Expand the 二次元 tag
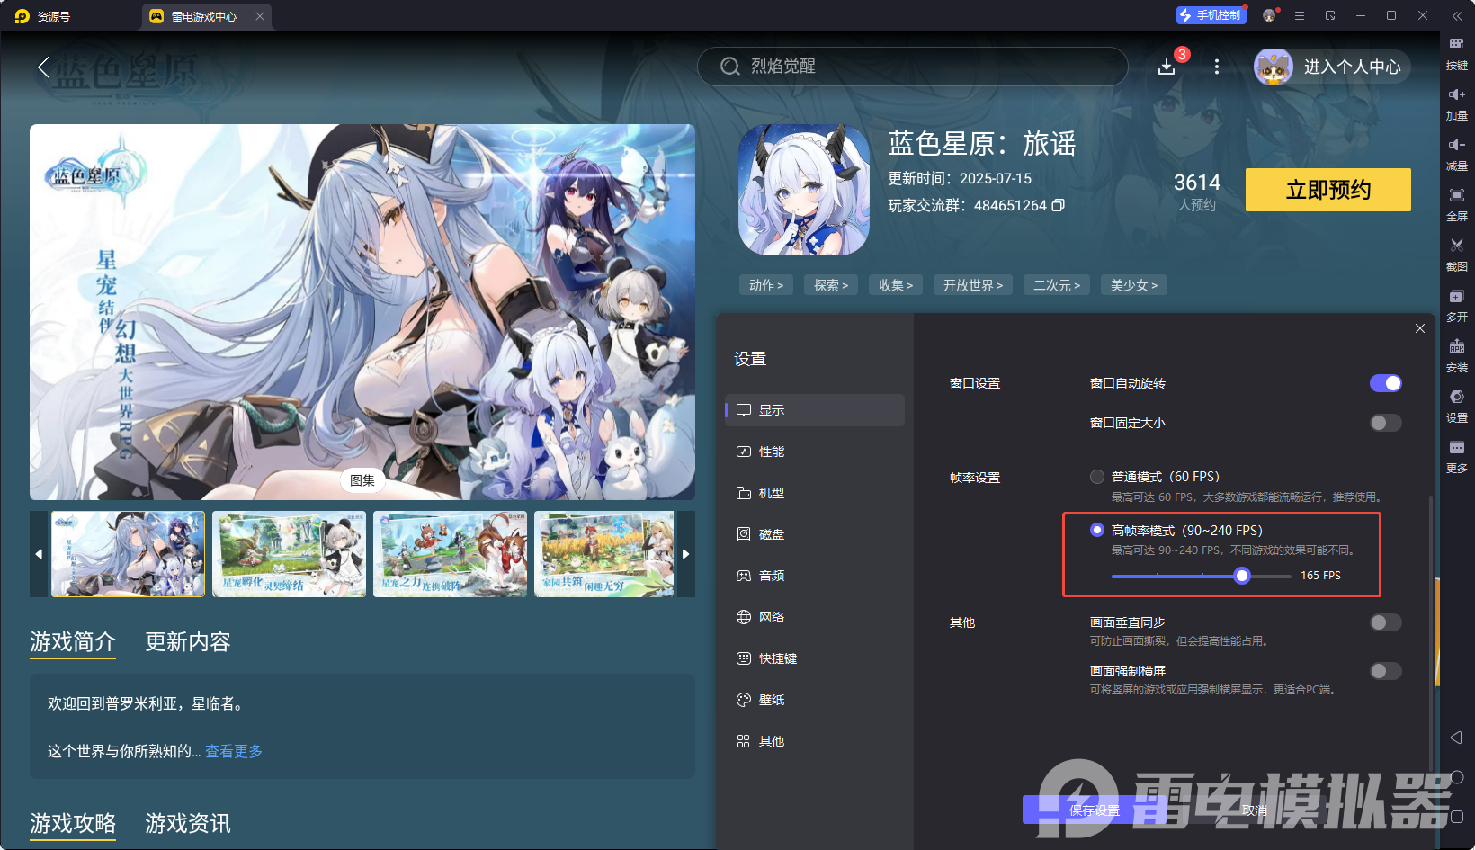 tap(1057, 285)
